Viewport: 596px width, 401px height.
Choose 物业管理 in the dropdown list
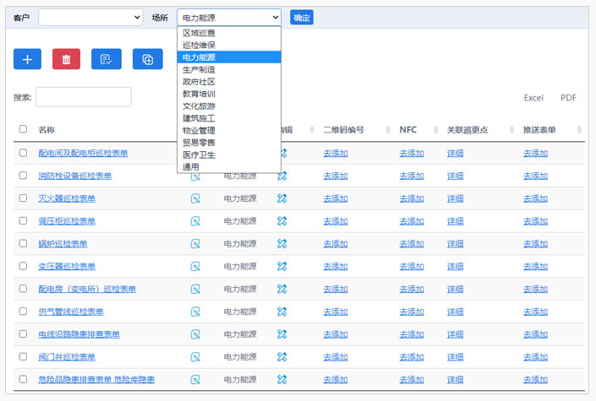pos(199,130)
